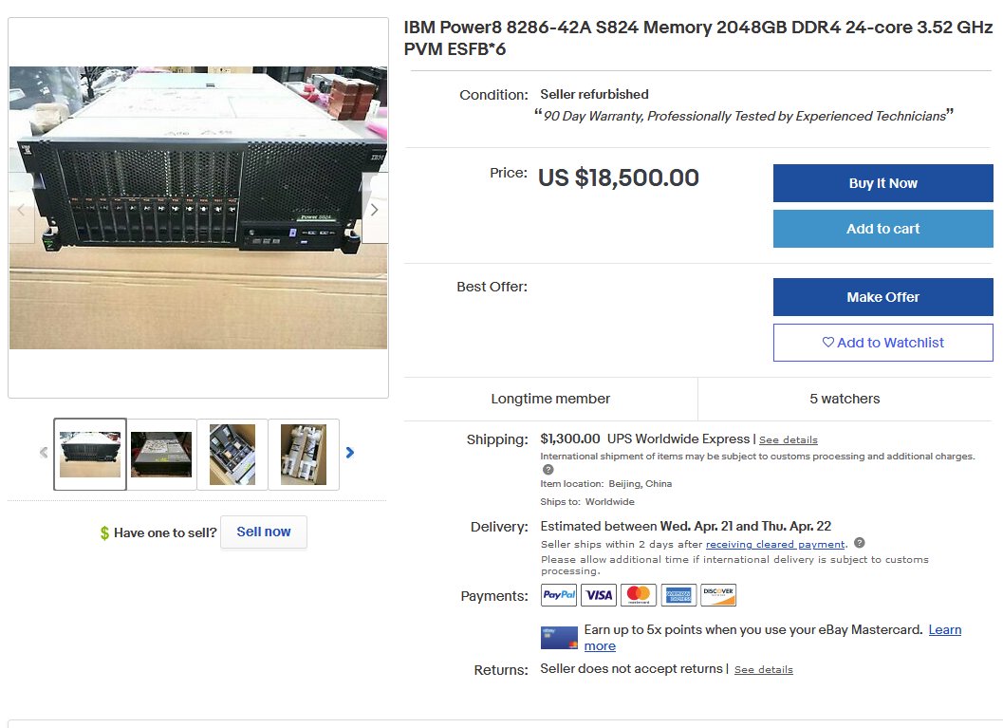Click the PayPal payment icon
1003x728 pixels.
[558, 595]
